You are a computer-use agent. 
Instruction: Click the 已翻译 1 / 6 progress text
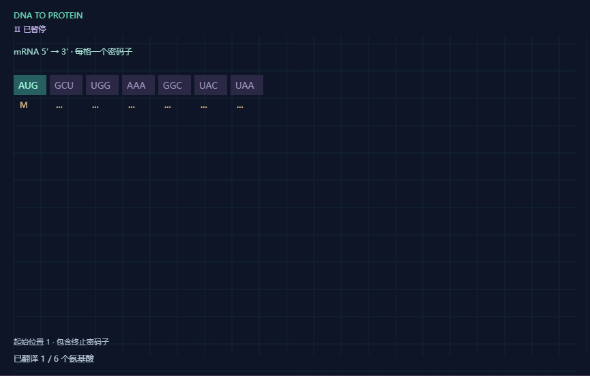[54, 359]
